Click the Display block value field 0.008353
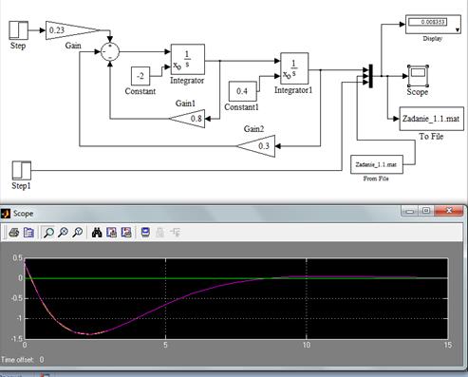468x377 pixels. [427, 22]
